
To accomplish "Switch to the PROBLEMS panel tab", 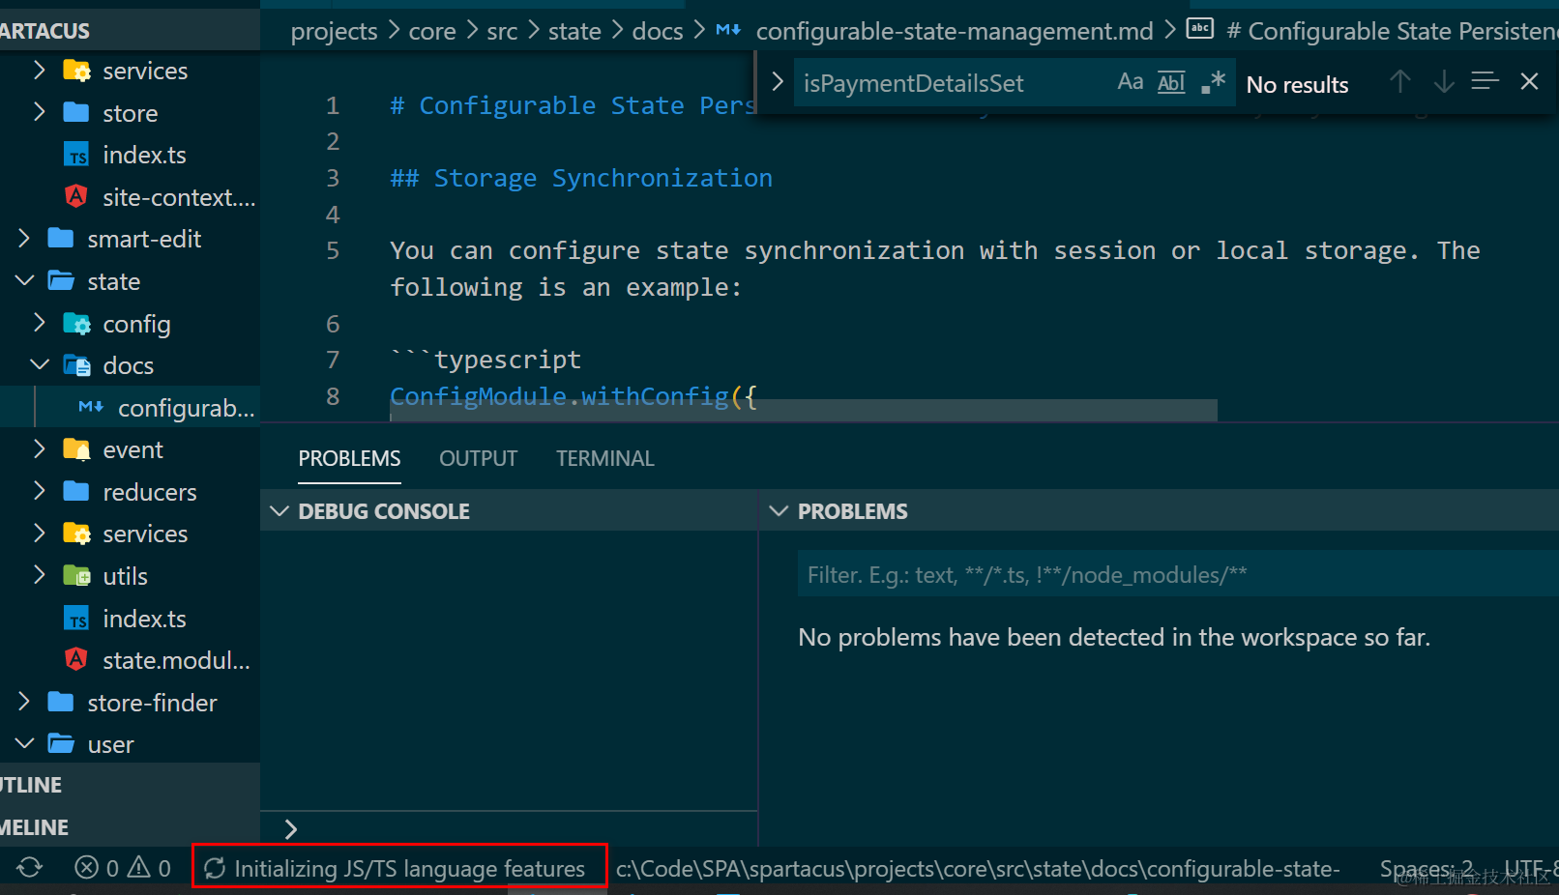I will click(349, 458).
